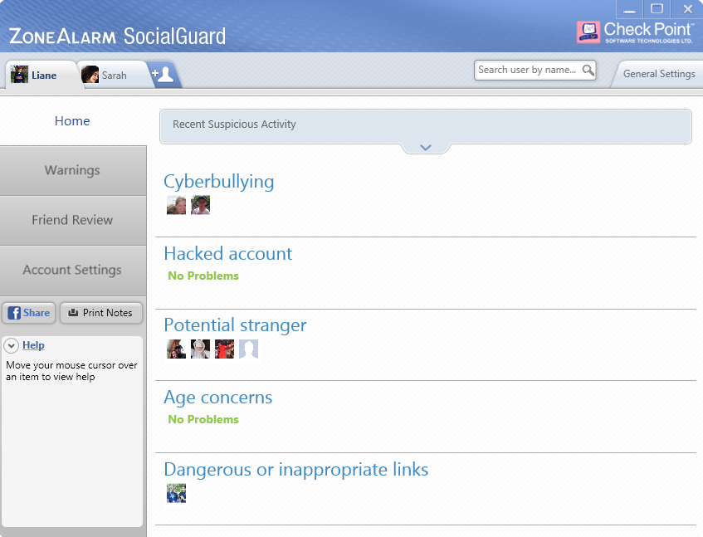
Task: Click the Recent Suspicious Activity panel
Action: tap(426, 126)
